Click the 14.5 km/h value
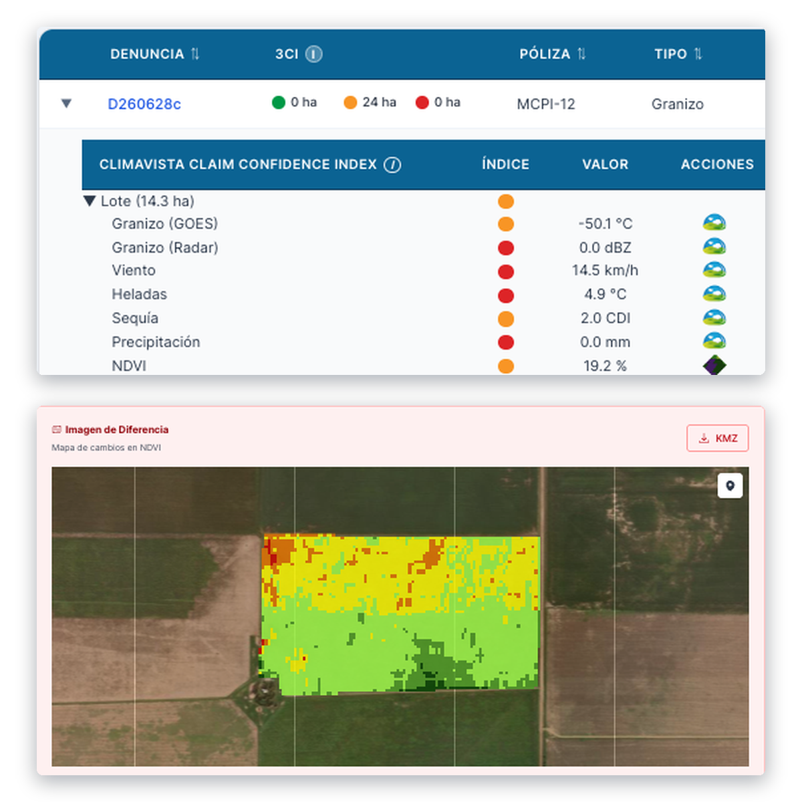 605,271
